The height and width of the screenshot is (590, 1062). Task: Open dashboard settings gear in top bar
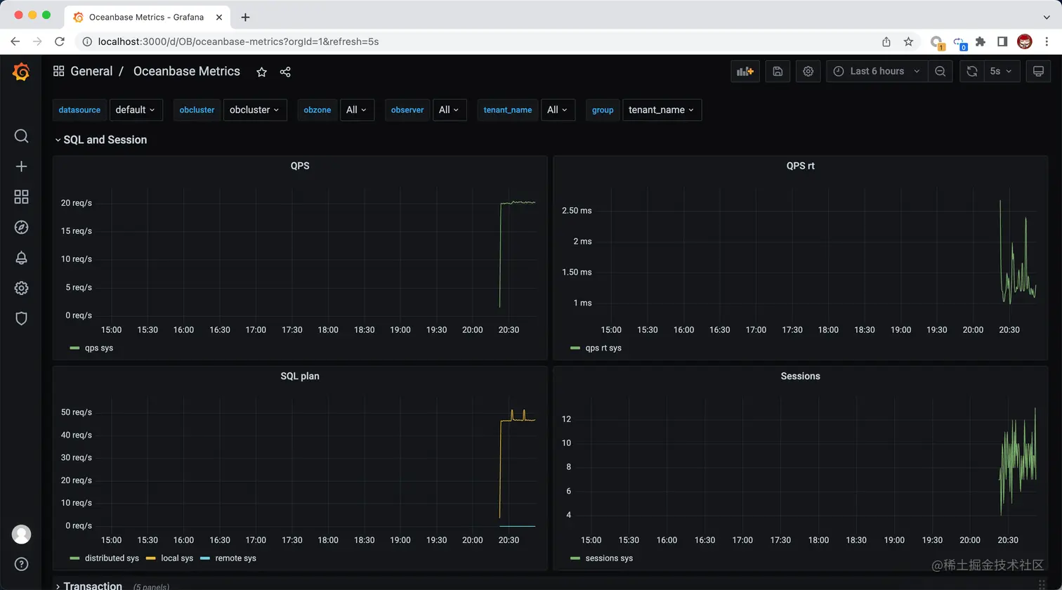808,71
